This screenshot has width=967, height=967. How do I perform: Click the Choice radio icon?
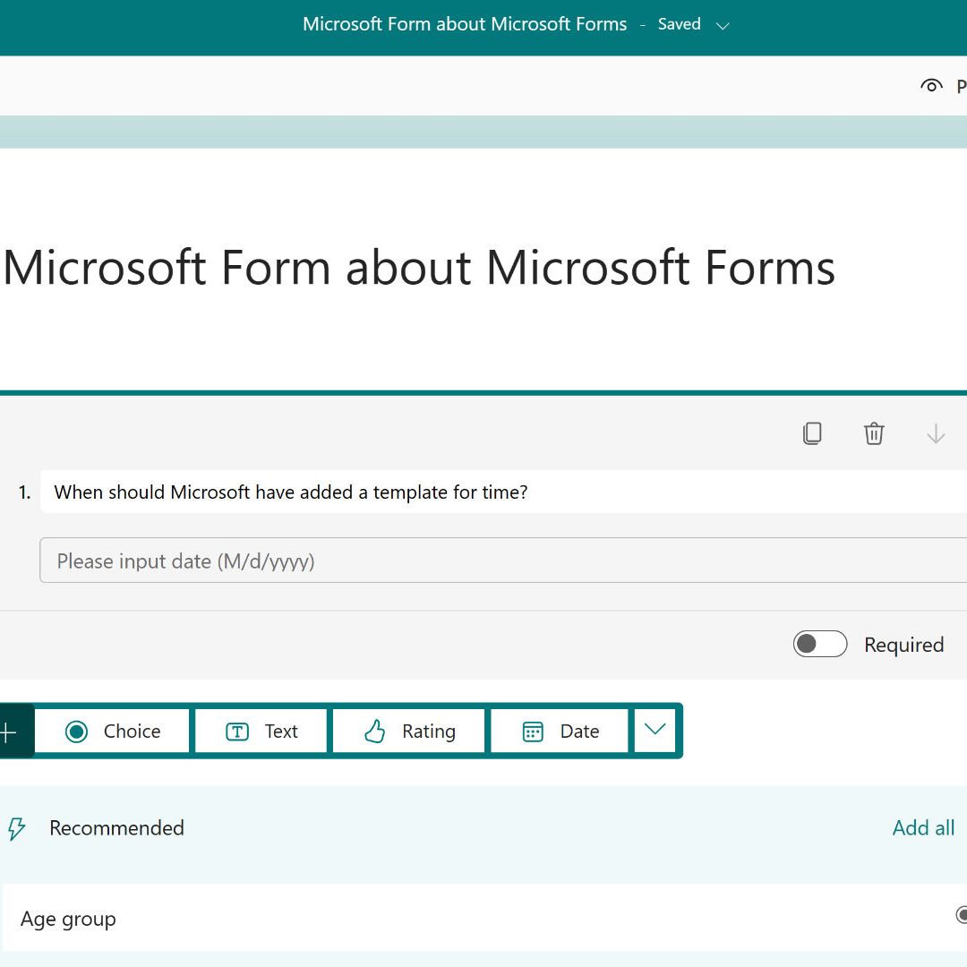click(76, 732)
